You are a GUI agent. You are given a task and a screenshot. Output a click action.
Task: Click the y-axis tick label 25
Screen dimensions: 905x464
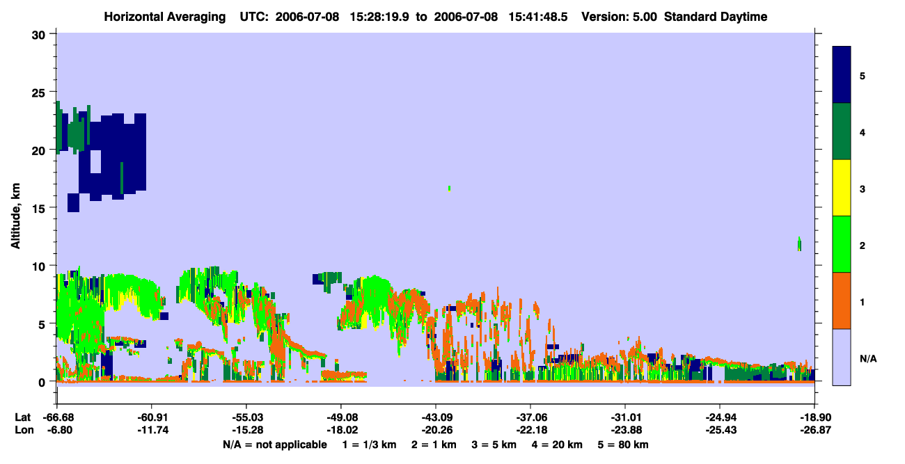(40, 93)
